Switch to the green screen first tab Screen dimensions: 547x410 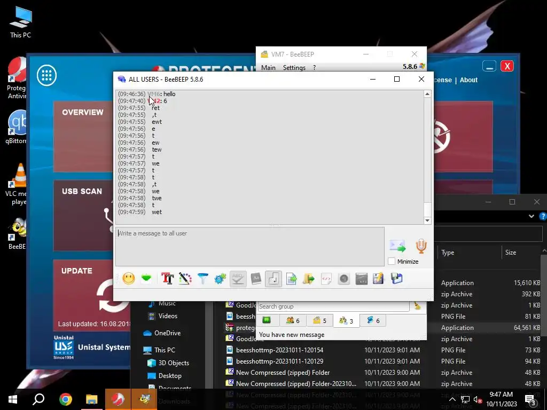(x=267, y=320)
